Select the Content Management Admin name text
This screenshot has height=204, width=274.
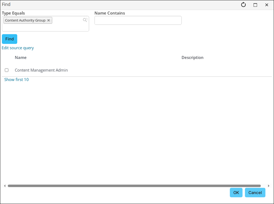pyautogui.click(x=41, y=70)
